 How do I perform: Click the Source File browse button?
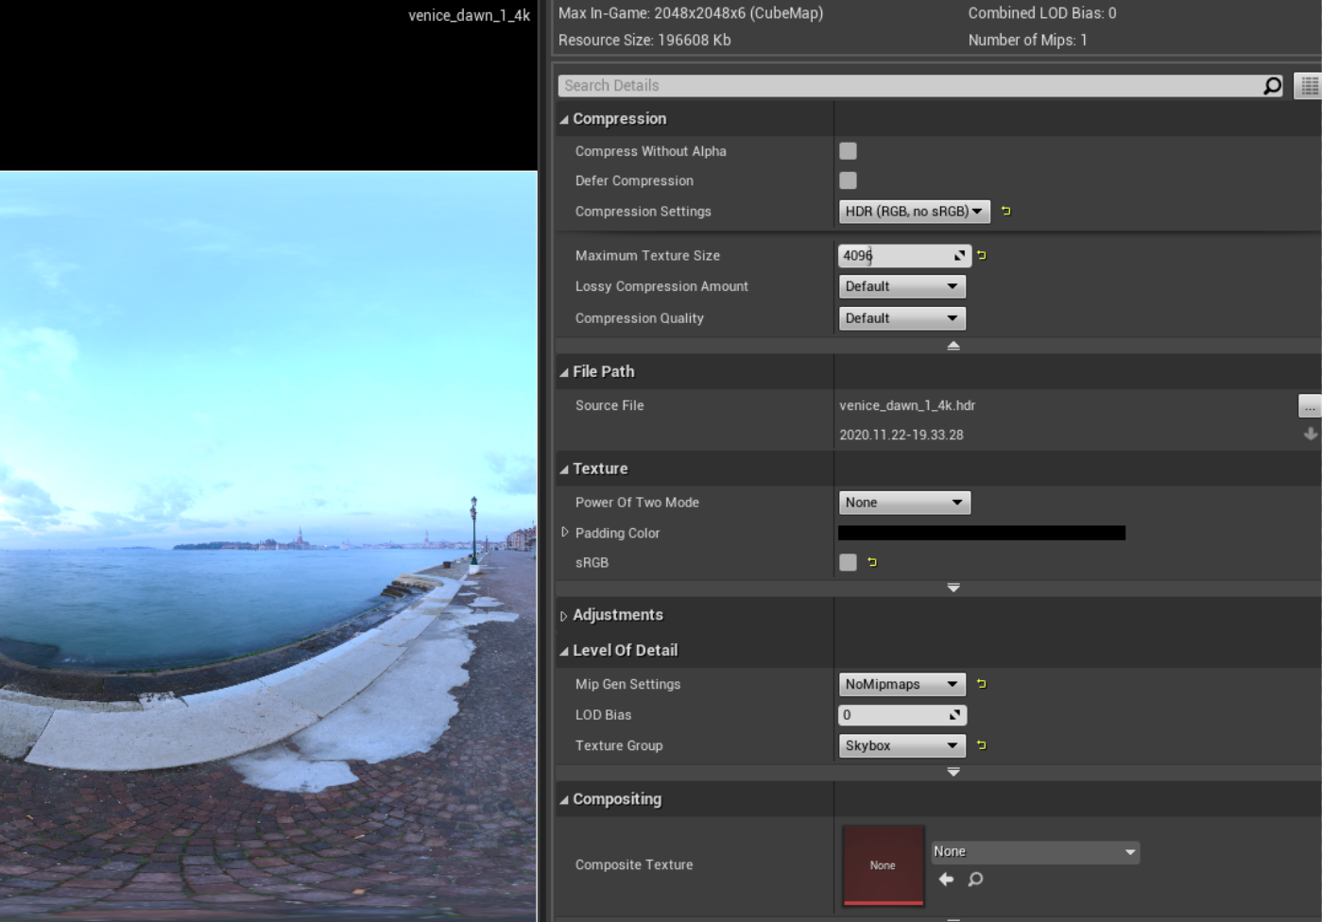(x=1309, y=406)
